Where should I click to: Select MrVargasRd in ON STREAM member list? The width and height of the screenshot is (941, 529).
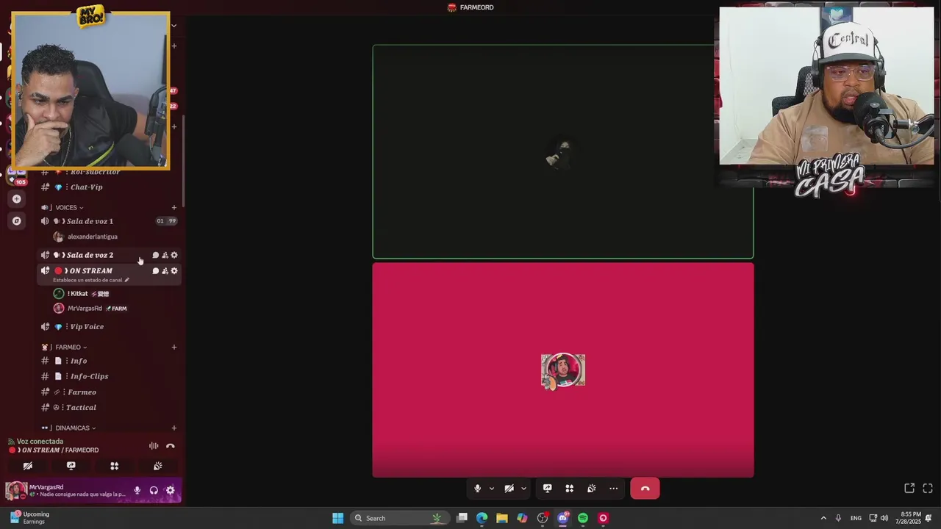click(x=90, y=309)
